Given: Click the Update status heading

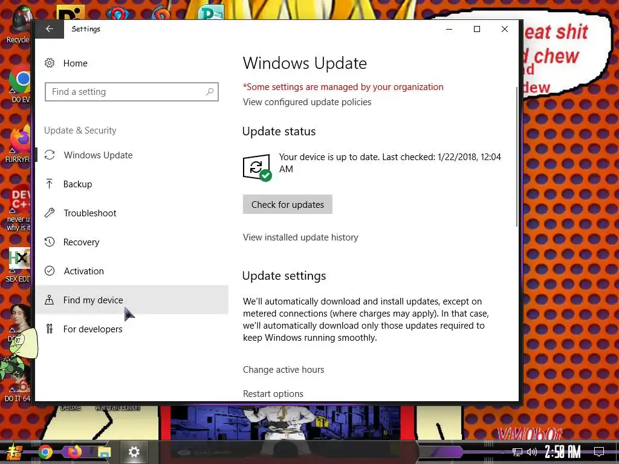Looking at the screenshot, I should click(279, 131).
